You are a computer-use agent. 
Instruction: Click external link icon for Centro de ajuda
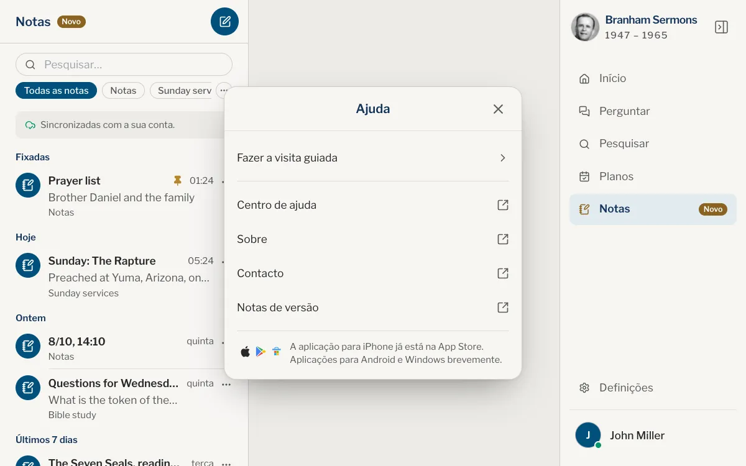point(503,205)
